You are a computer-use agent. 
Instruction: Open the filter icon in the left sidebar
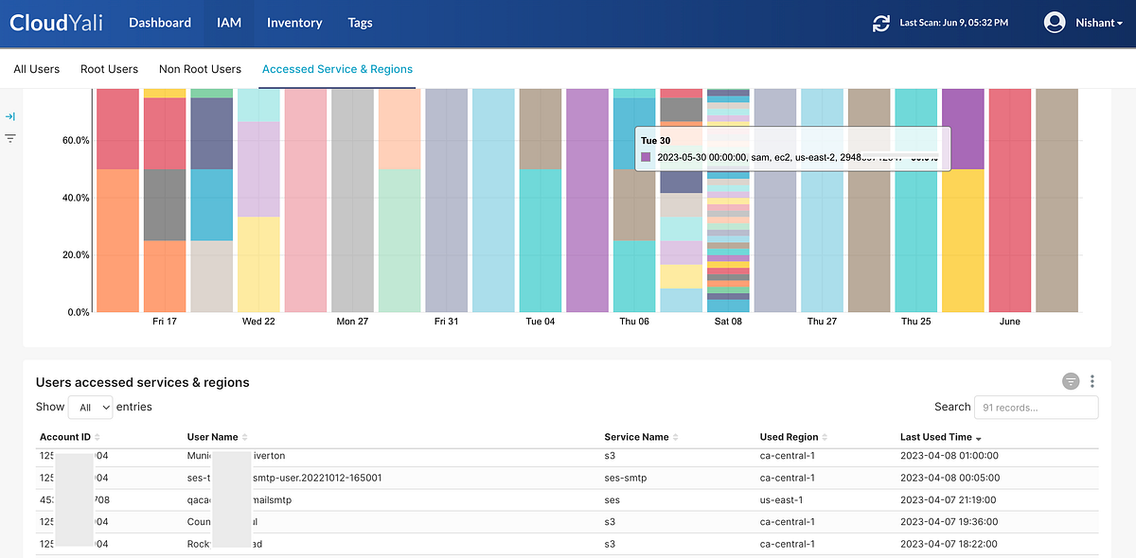[x=11, y=138]
